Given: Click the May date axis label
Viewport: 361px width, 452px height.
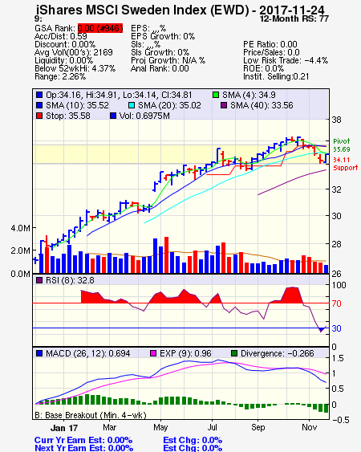Looking at the screenshot, I should click(160, 427).
